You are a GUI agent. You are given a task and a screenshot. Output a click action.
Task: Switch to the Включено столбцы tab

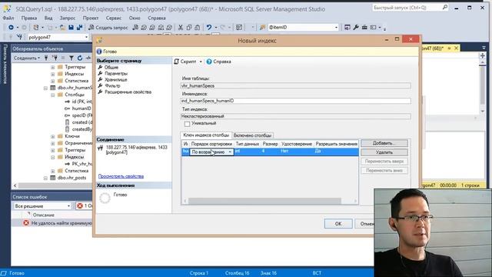click(252, 135)
